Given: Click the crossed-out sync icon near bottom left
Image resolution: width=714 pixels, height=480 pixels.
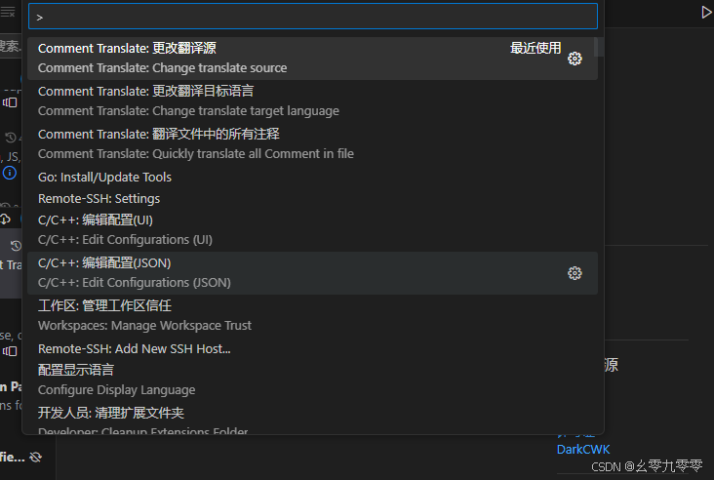Looking at the screenshot, I should [35, 457].
